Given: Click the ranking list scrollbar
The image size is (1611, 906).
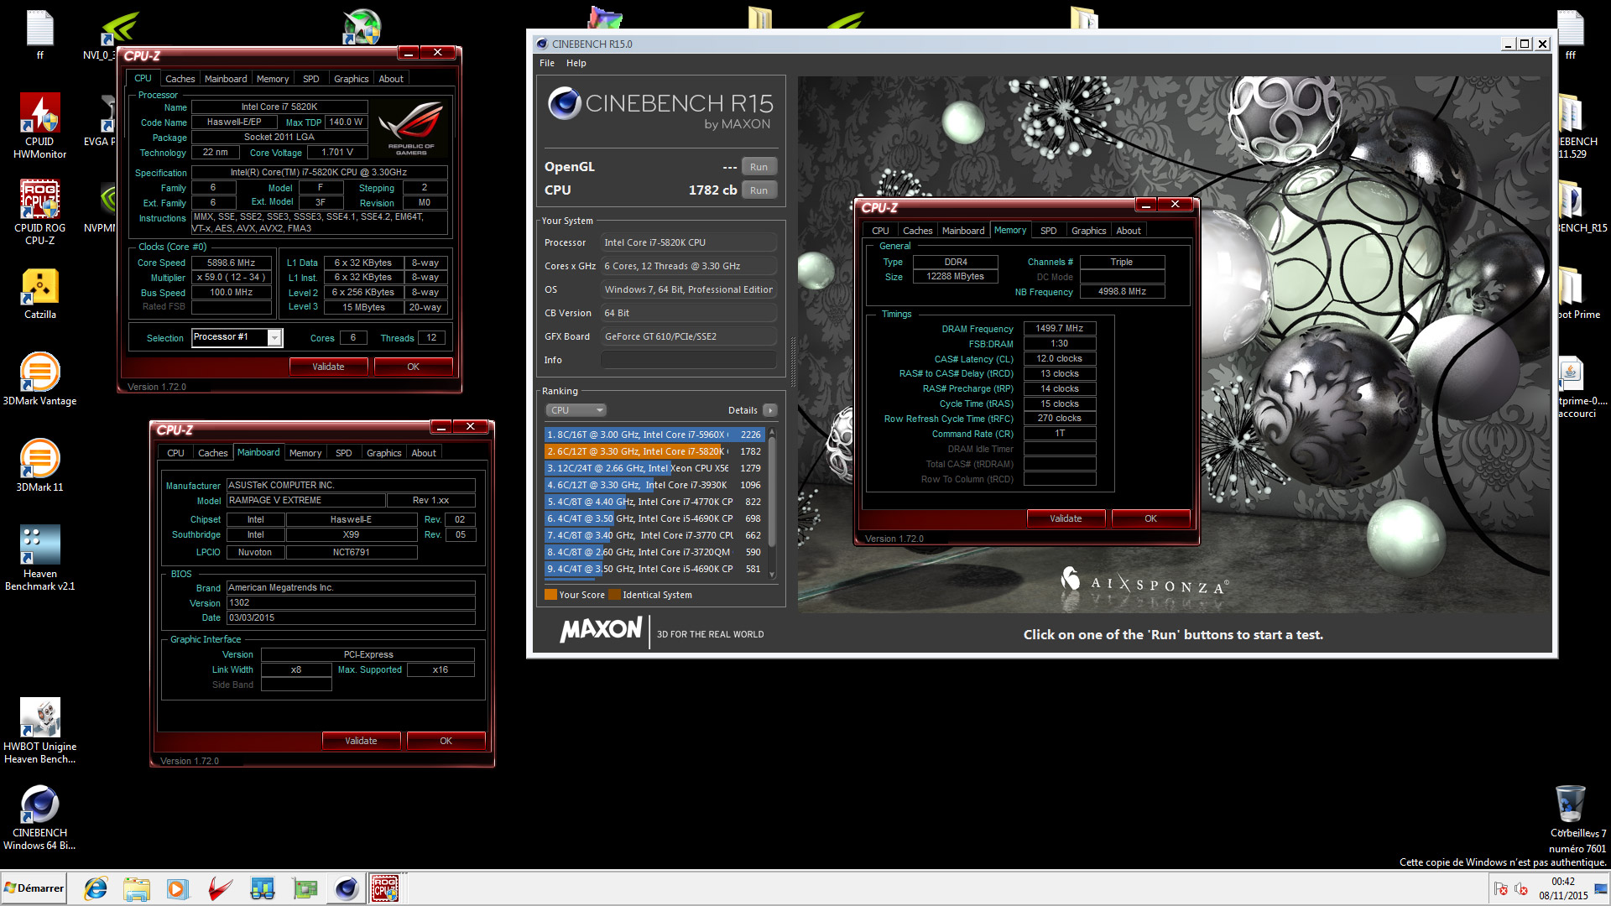Looking at the screenshot, I should tap(772, 495).
